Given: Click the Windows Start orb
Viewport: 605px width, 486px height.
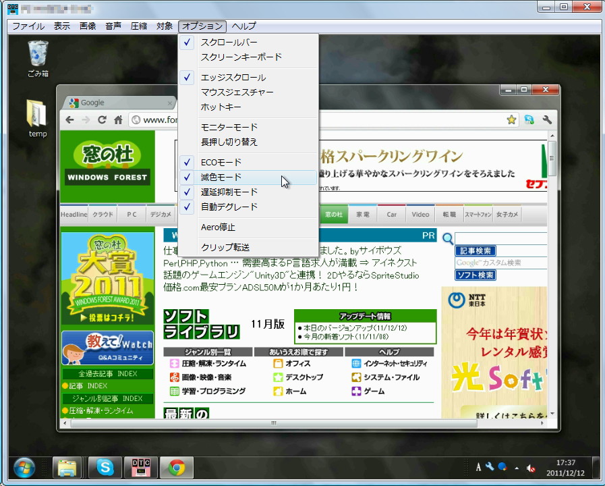Looking at the screenshot, I should (24, 466).
